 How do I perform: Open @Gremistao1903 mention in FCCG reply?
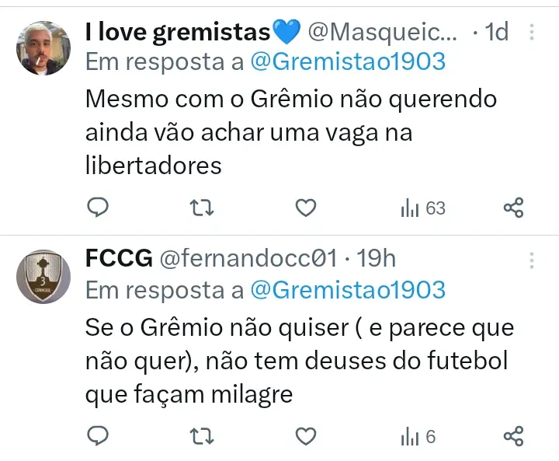348,290
